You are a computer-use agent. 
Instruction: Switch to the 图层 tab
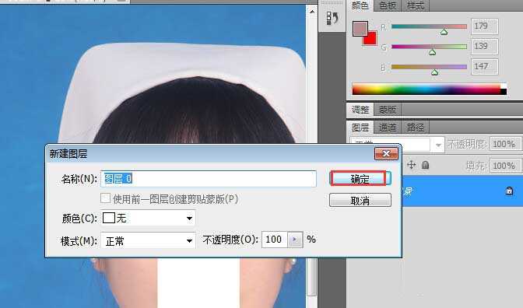[360, 128]
